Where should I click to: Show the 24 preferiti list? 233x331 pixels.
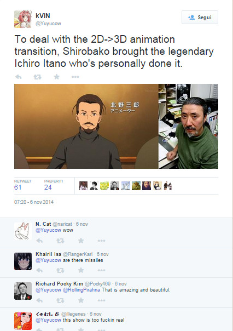tap(48, 187)
